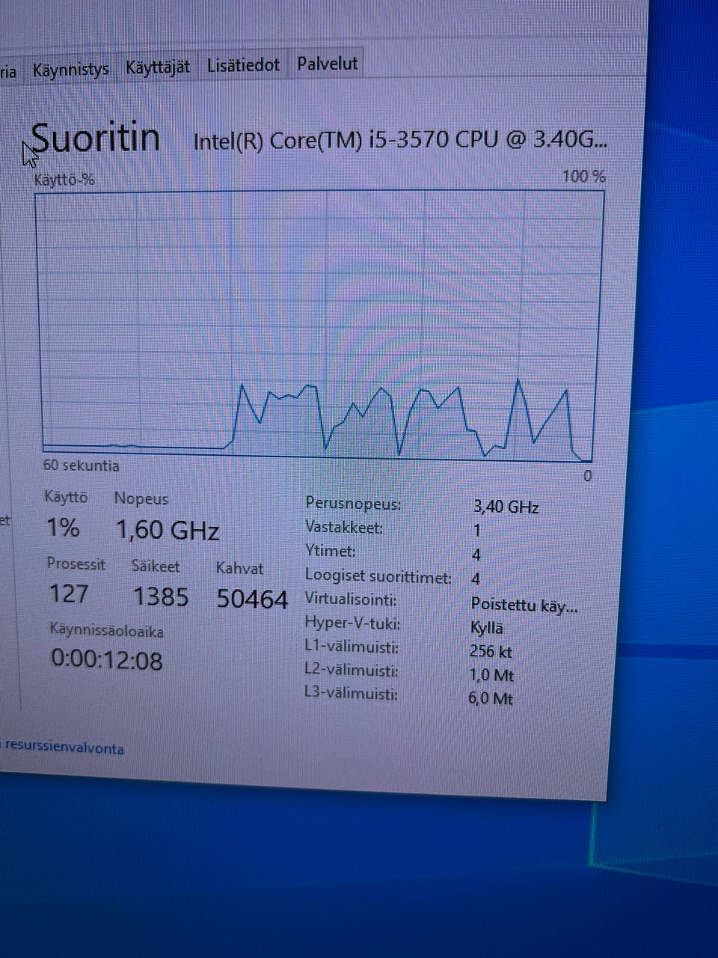The height and width of the screenshot is (958, 718).
Task: Select the handle count 50464
Action: click(x=252, y=599)
